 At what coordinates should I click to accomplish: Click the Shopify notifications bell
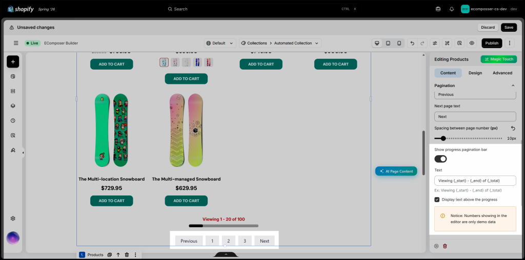tap(452, 9)
